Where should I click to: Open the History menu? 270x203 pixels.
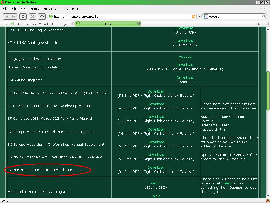pos(35,9)
